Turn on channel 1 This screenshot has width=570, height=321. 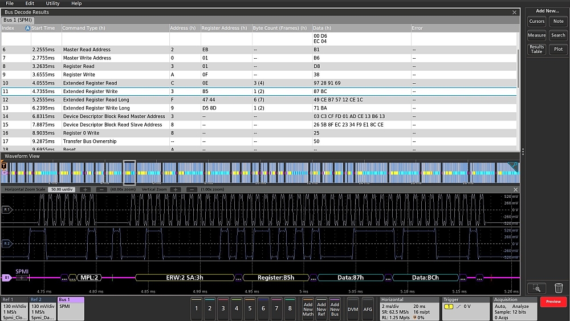[x=196, y=308]
